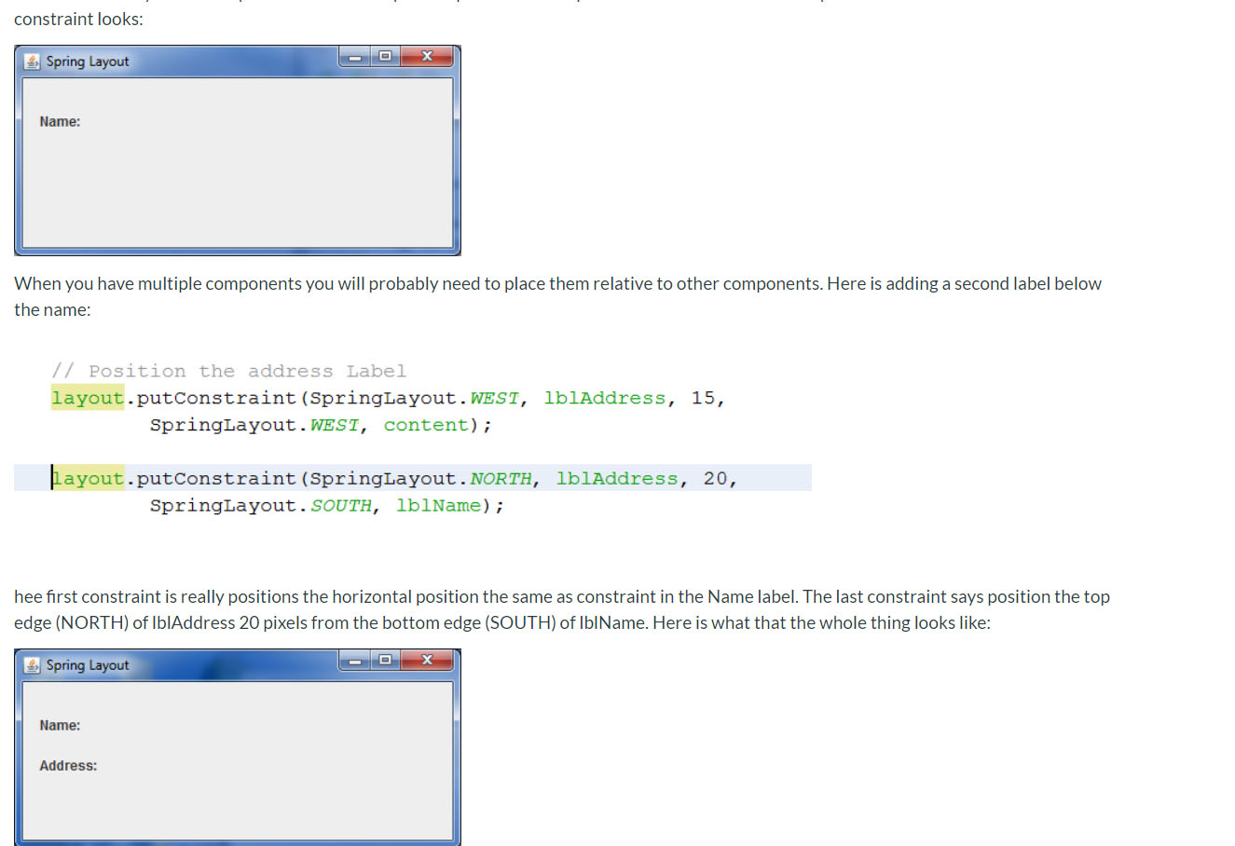Image resolution: width=1235 pixels, height=846 pixels.
Task: Click the gray content panel of the first window
Action: click(238, 186)
